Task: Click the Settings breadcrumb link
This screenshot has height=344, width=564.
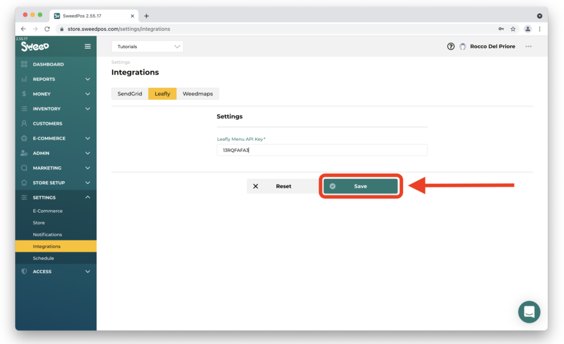Action: [x=121, y=62]
